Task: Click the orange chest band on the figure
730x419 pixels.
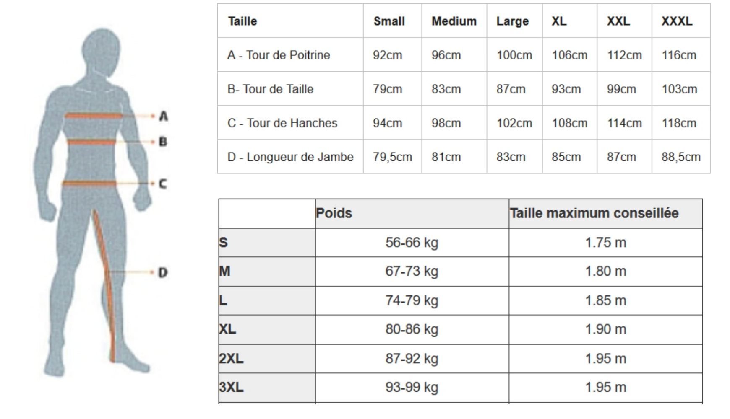Action: 93,116
